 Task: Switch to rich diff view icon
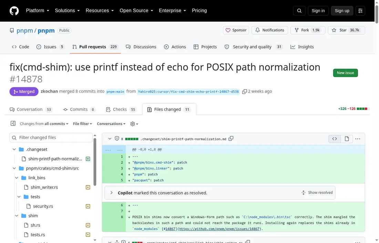[x=347, y=139]
